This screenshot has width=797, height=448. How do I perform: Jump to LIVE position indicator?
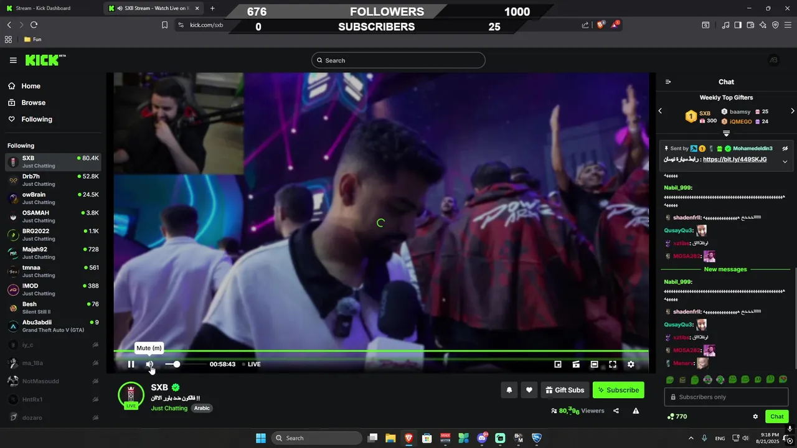(x=251, y=364)
